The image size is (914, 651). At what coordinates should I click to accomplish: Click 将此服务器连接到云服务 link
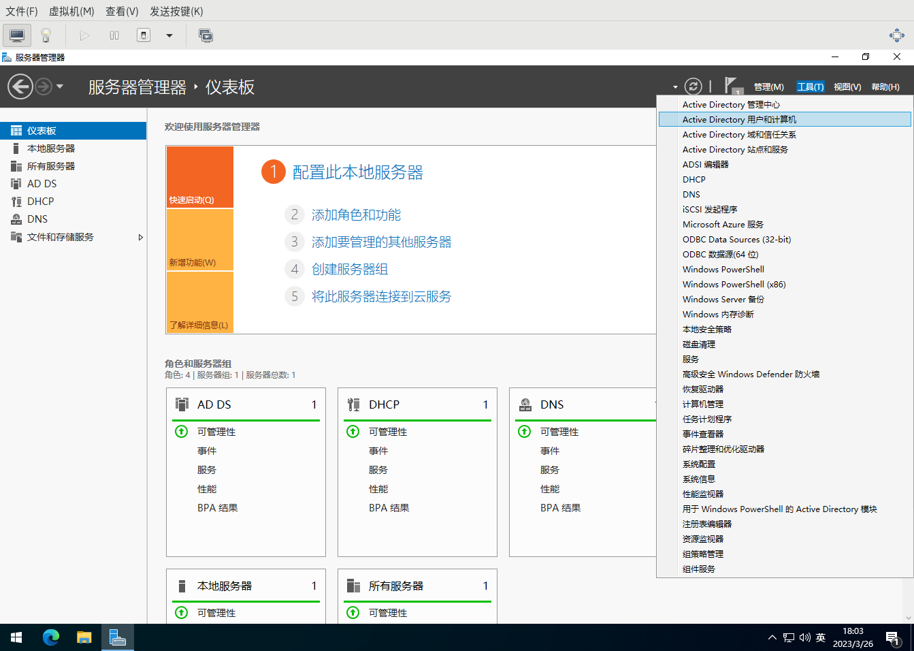tap(381, 297)
